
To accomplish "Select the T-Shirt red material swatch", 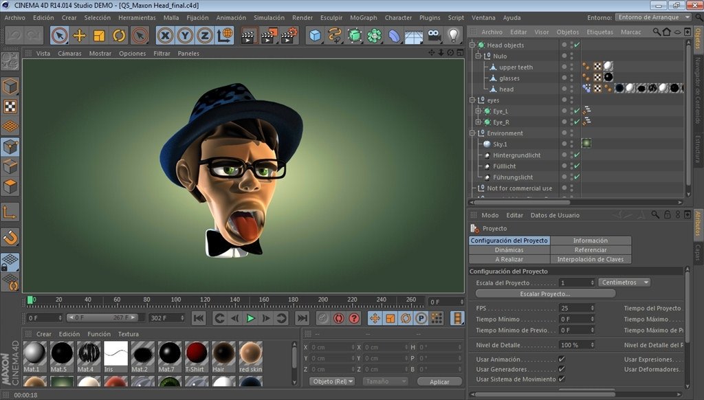I will (x=197, y=354).
